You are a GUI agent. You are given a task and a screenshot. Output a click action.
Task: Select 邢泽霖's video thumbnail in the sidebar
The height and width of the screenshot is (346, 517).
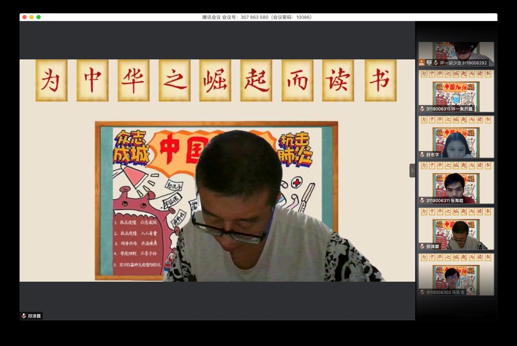click(456, 228)
